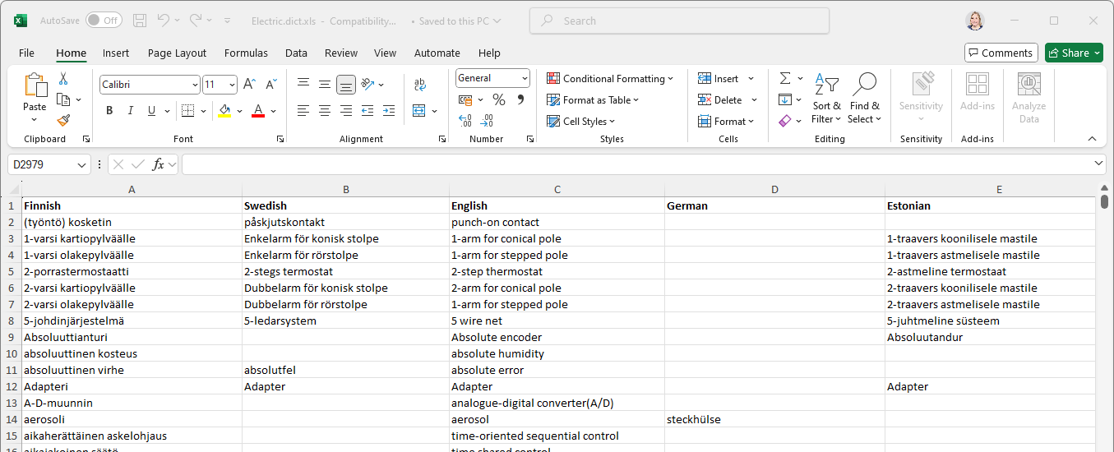Toggle Bold formatting

point(109,111)
